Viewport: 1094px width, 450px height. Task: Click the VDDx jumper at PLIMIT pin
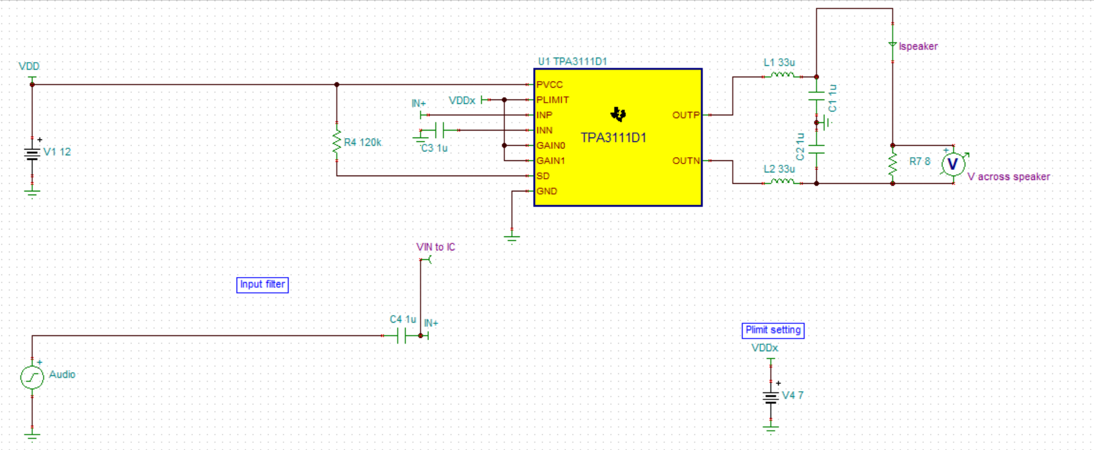[486, 100]
